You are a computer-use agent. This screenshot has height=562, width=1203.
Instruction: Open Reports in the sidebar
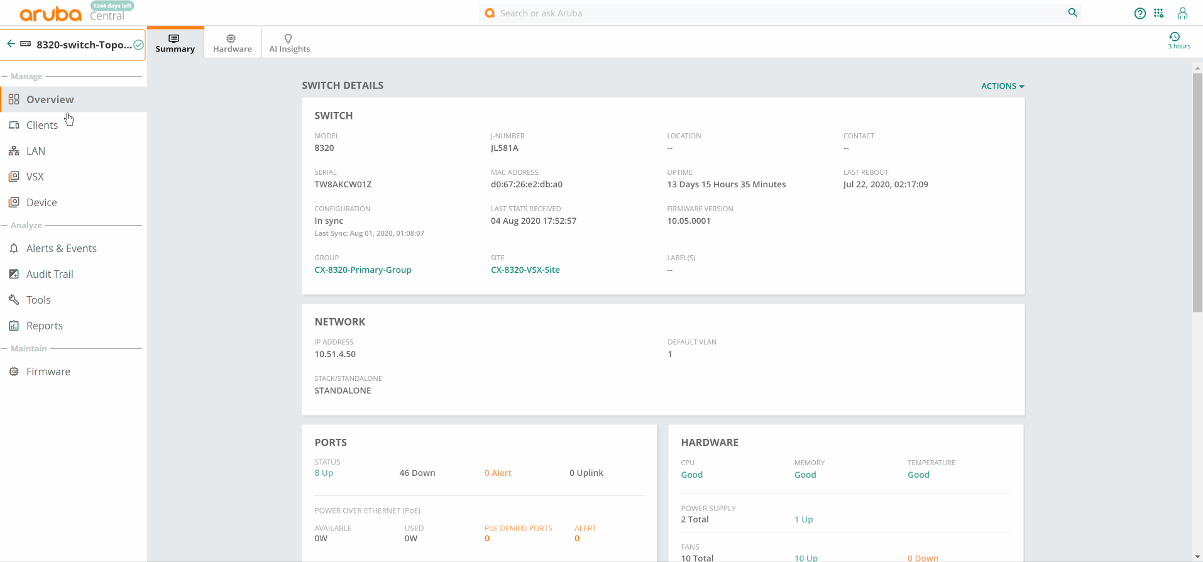click(74, 326)
